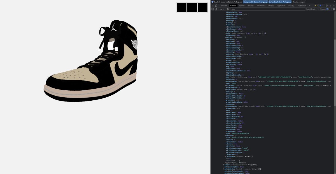336x174 pixels.
Task: Click the 'name: "shoe"' property row
Action: 231,83
